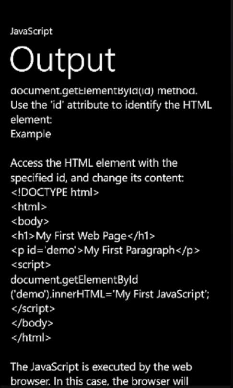Click the JavaScript app title
Image resolution: width=233 pixels, height=388 pixels.
(32, 32)
